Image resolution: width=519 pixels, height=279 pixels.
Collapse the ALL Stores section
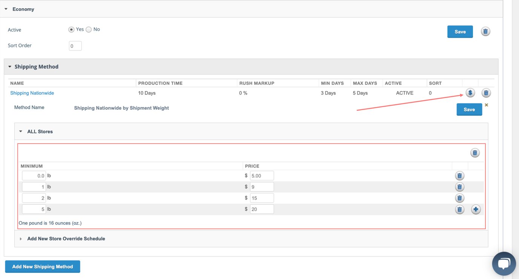pyautogui.click(x=21, y=132)
